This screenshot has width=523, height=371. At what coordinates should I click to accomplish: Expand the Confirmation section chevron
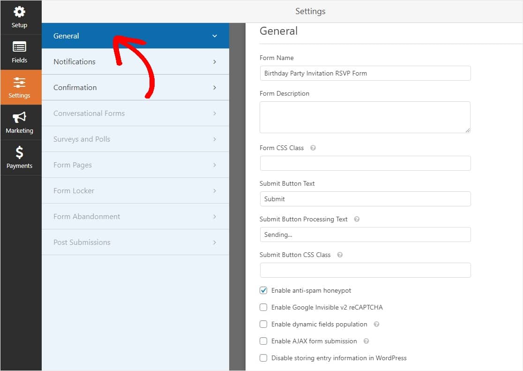pyautogui.click(x=215, y=87)
